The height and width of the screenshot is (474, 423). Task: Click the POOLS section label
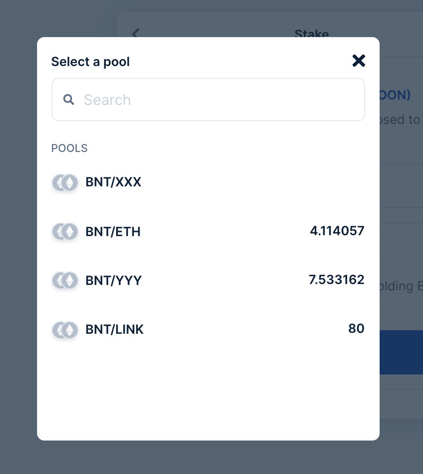(x=69, y=148)
